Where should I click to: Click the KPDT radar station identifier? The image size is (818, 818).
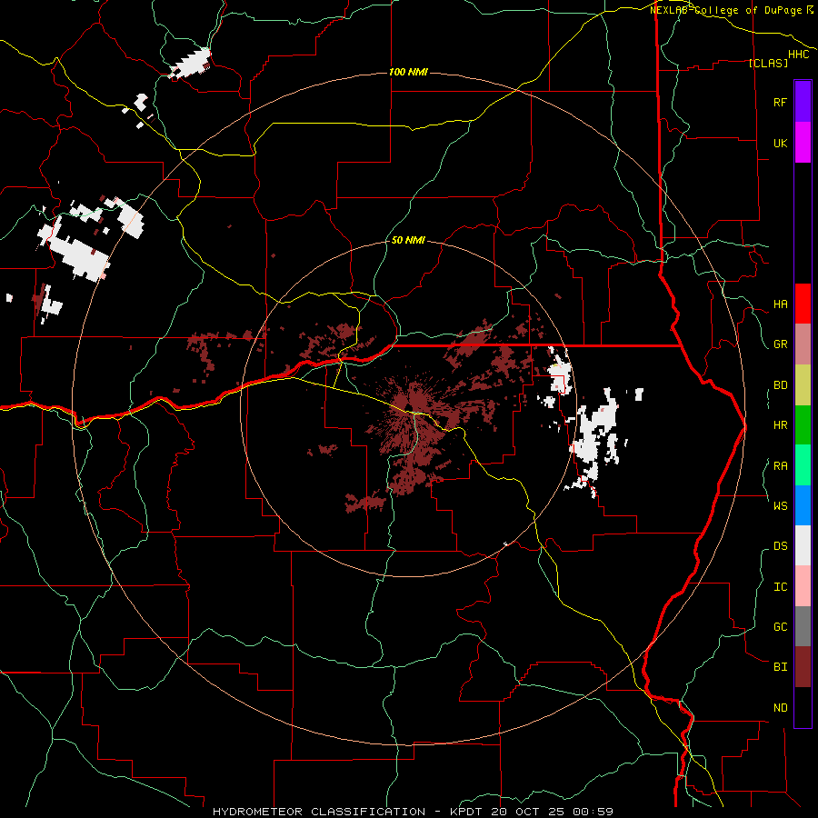pos(467,812)
